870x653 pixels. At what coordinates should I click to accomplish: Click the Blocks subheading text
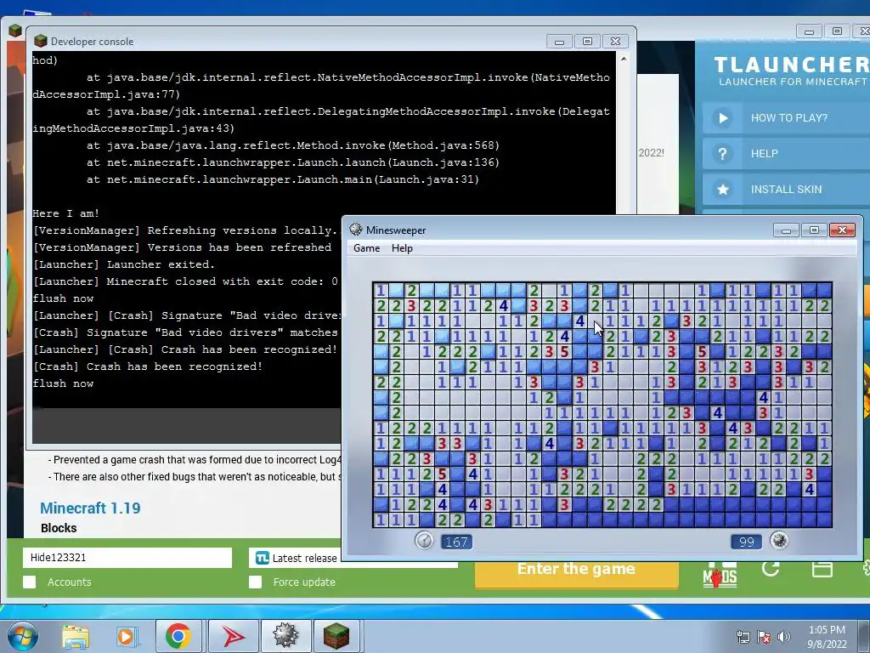(x=59, y=528)
